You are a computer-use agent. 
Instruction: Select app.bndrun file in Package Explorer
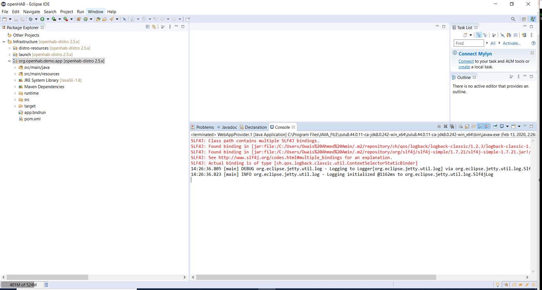[x=31, y=112]
